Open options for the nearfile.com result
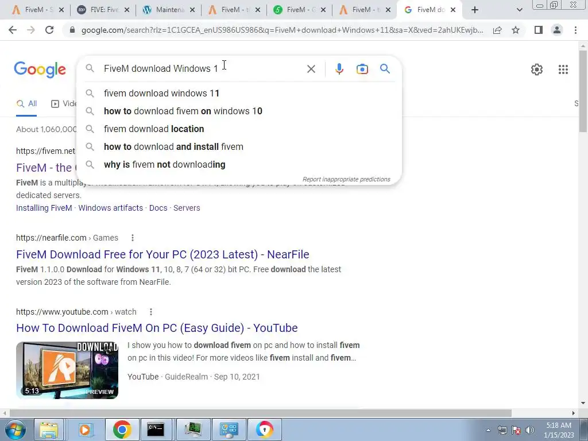 pyautogui.click(x=133, y=238)
